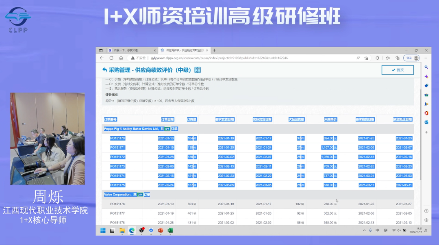Click the back arrow beside 采购管理 title
The image size is (439, 245).
105,70
